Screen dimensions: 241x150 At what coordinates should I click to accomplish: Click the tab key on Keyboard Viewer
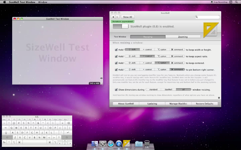(x=5, y=128)
